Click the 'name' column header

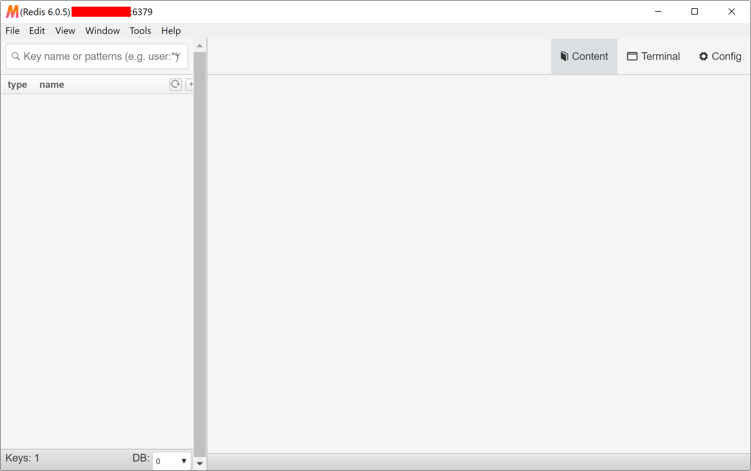52,85
